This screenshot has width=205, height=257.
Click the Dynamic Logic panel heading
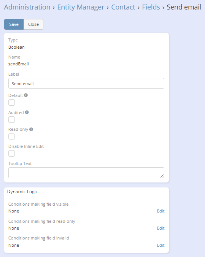click(x=22, y=192)
